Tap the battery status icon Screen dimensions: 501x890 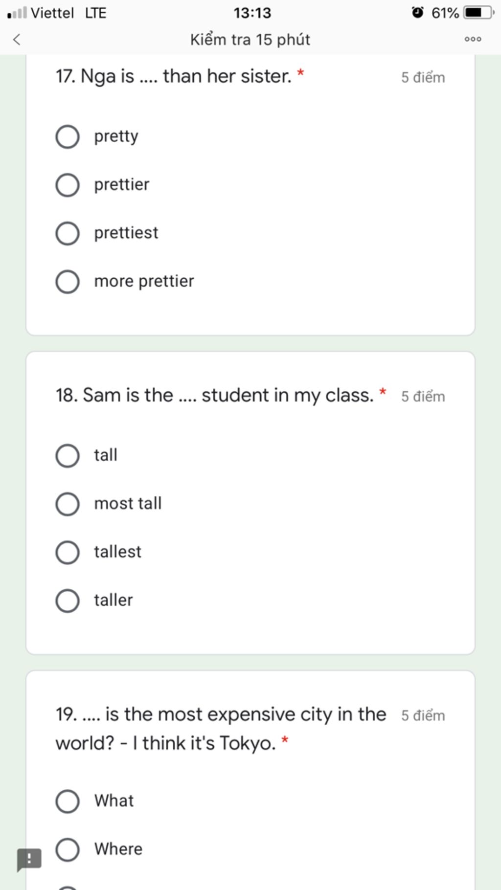(x=479, y=13)
